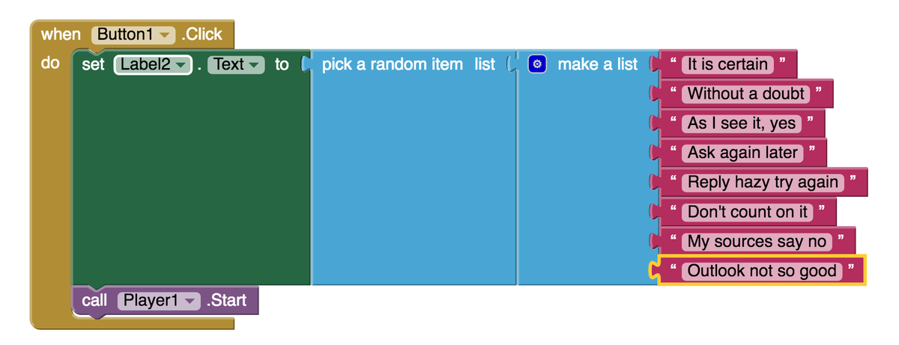
Task: Click the "Don't count on it" text
Action: point(748,212)
